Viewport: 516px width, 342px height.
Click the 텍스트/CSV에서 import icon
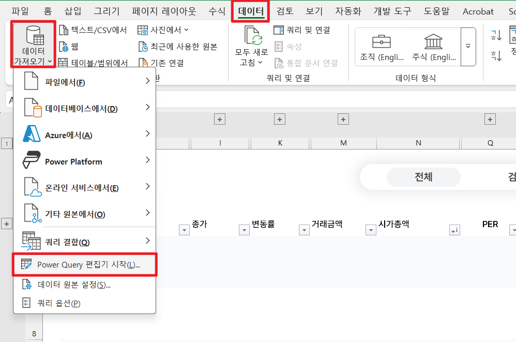(x=64, y=30)
